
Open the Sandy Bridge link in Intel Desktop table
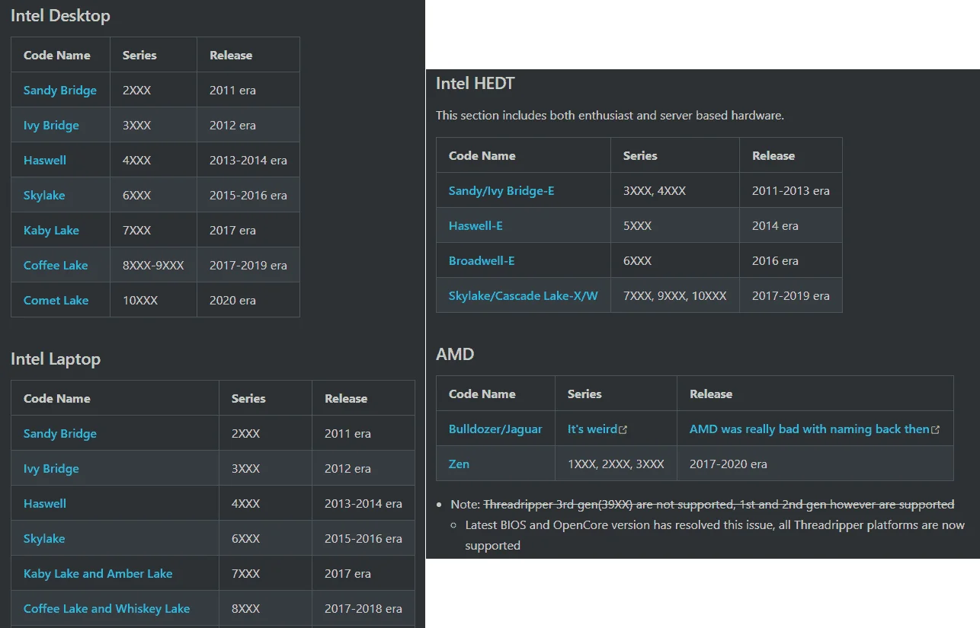point(60,90)
